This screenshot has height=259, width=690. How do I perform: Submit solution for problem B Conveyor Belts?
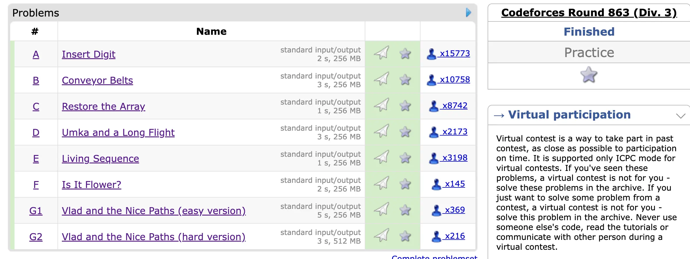pyautogui.click(x=381, y=79)
